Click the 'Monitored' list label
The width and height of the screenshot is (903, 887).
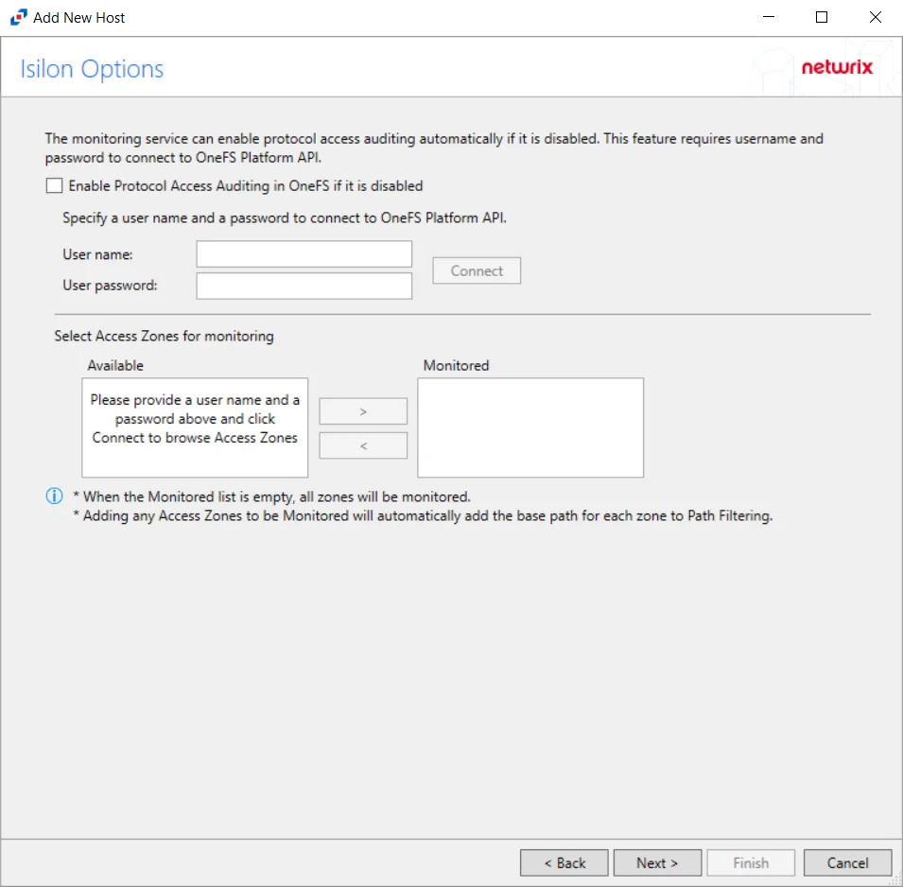coord(456,366)
